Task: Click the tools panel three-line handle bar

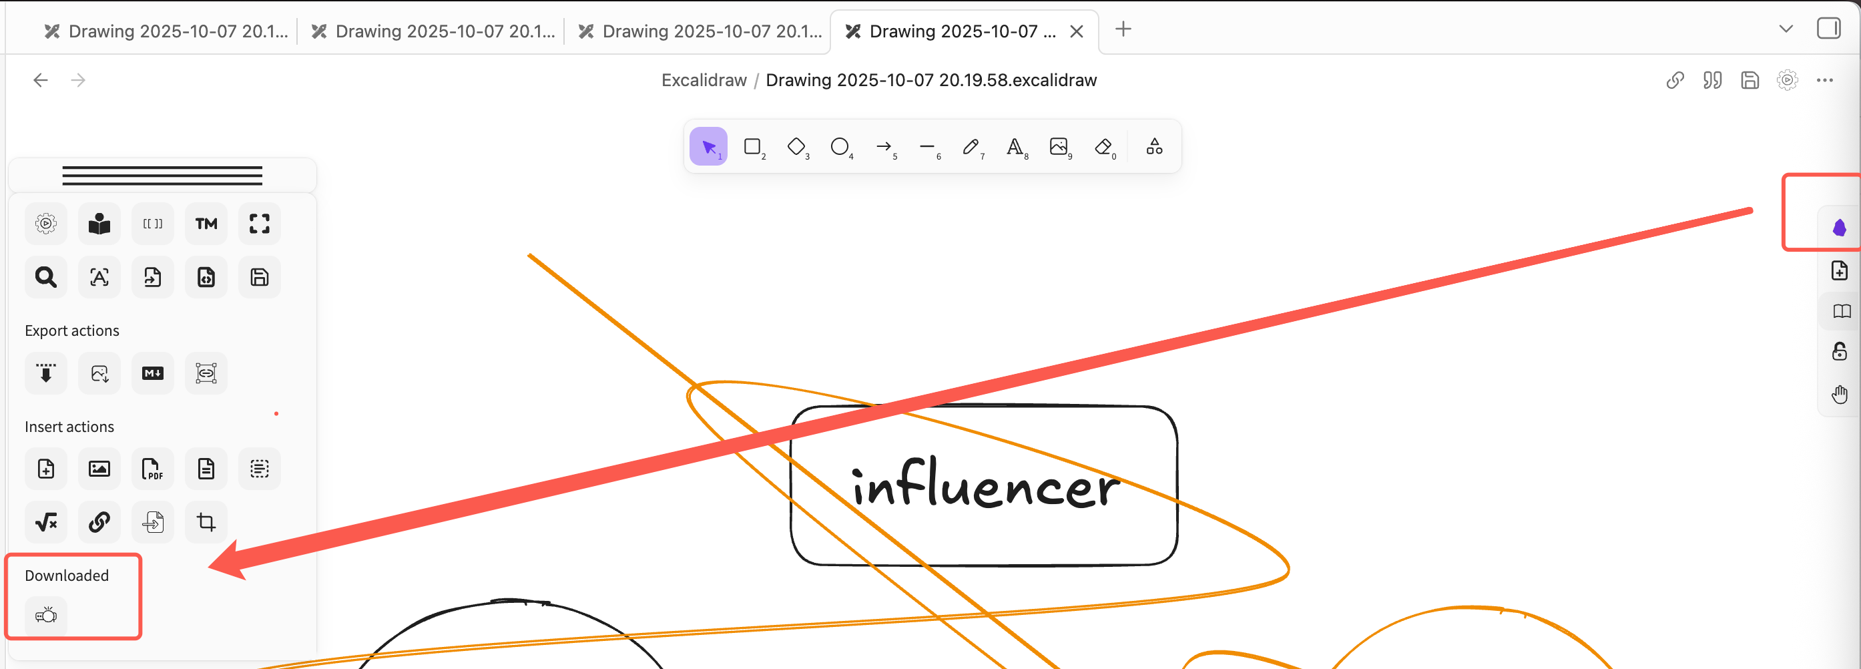Action: [x=162, y=176]
